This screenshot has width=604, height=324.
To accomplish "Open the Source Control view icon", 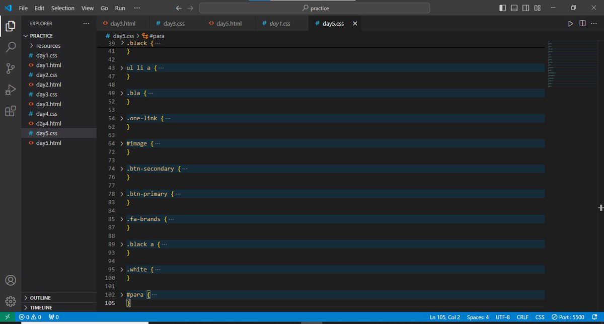I will tap(11, 69).
